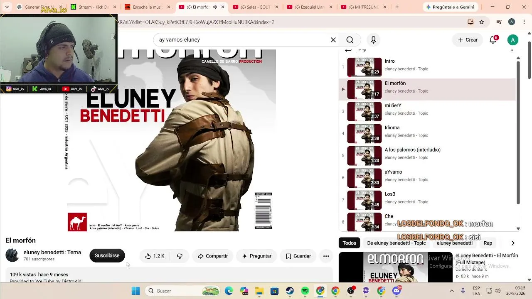Open the 'eluney benedetti: Tema' channel link
532x299 pixels.
(x=52, y=252)
